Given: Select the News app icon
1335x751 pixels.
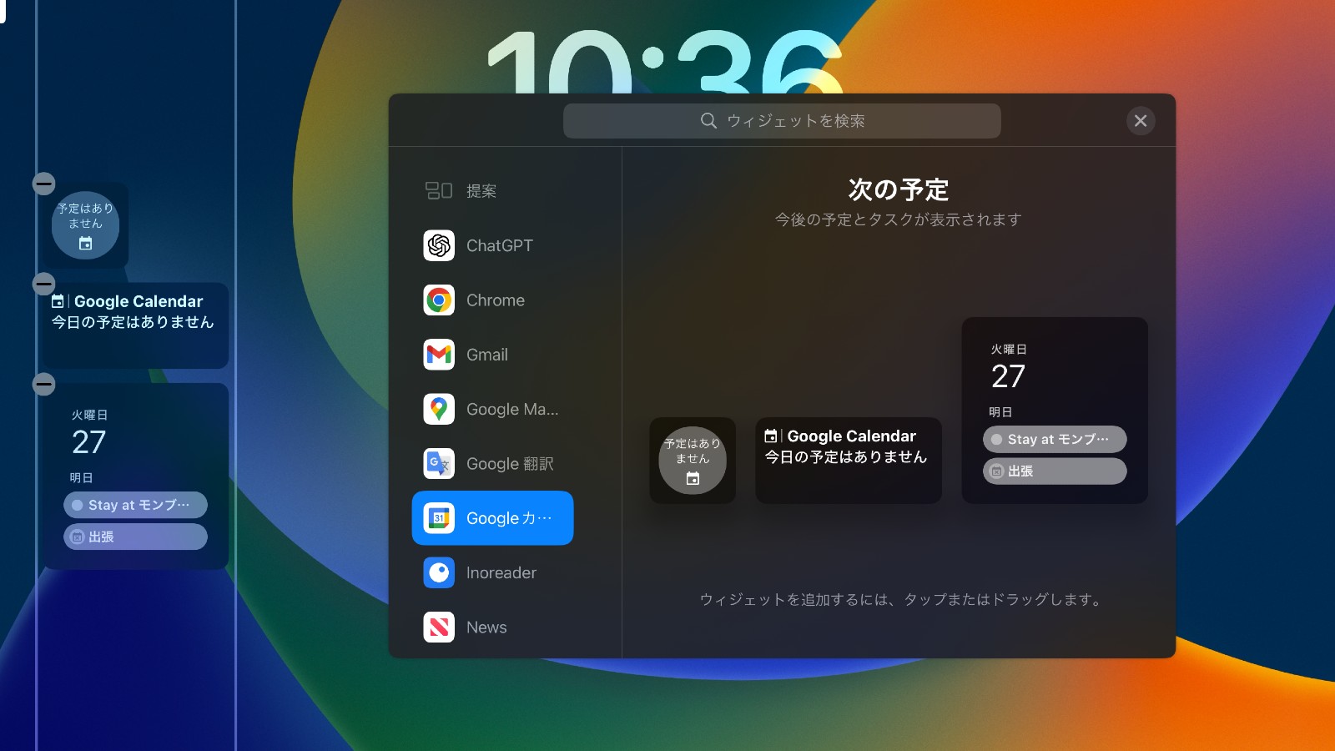Looking at the screenshot, I should 438,627.
